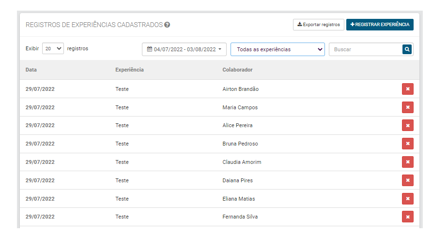Delete the Maria Campos record
Viewport: 432px width, 234px height.
click(x=407, y=107)
